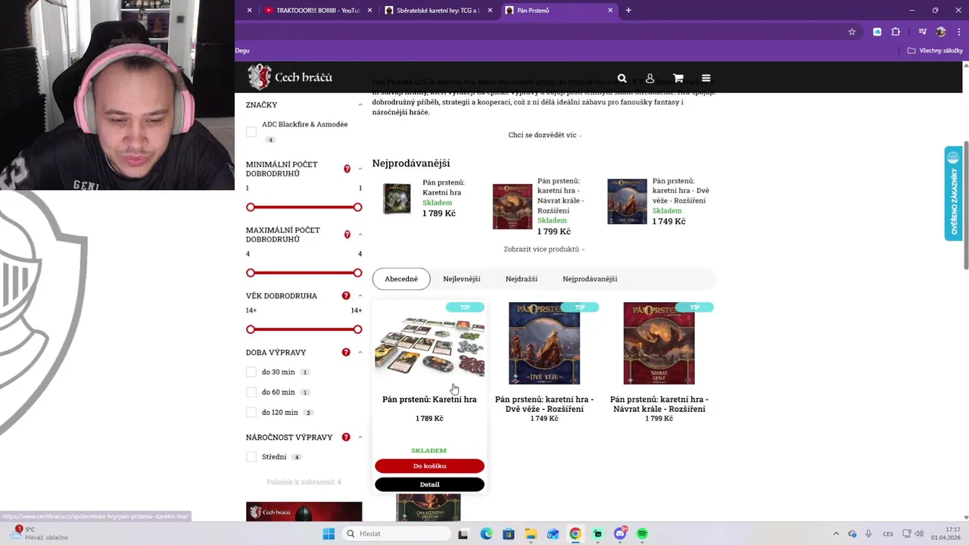Sort products by Nejprodávanější tab
The width and height of the screenshot is (969, 545).
[x=590, y=279]
